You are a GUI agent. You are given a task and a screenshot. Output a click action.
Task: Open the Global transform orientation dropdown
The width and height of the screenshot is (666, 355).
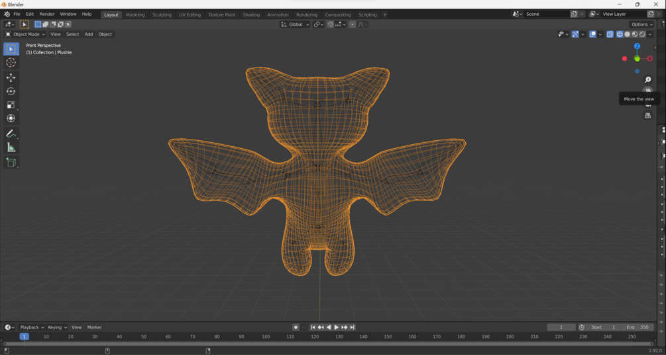pyautogui.click(x=295, y=24)
